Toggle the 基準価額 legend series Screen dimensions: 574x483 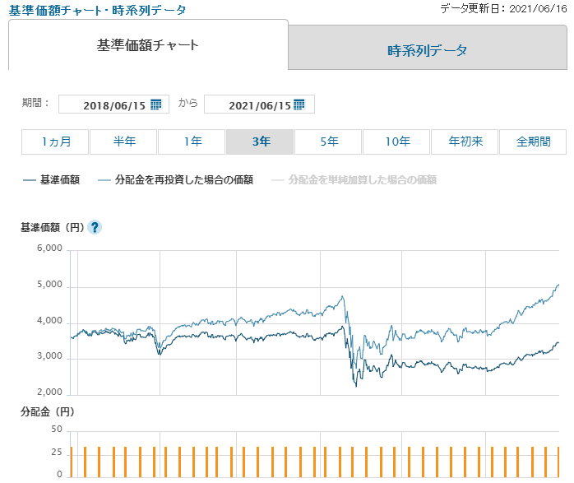point(51,180)
